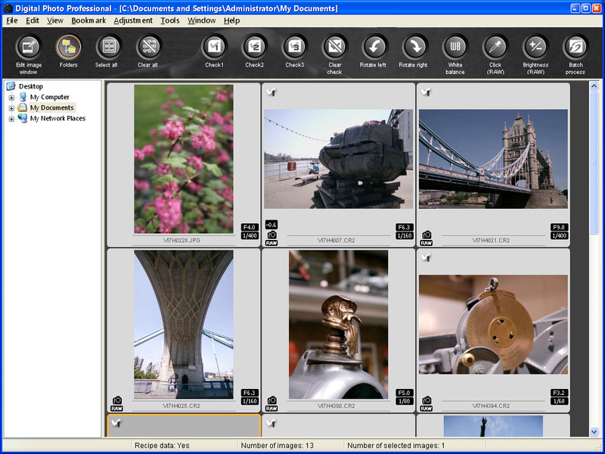Click the VI7H4394.CR2 file name
This screenshot has width=605, height=454.
pos(491,406)
